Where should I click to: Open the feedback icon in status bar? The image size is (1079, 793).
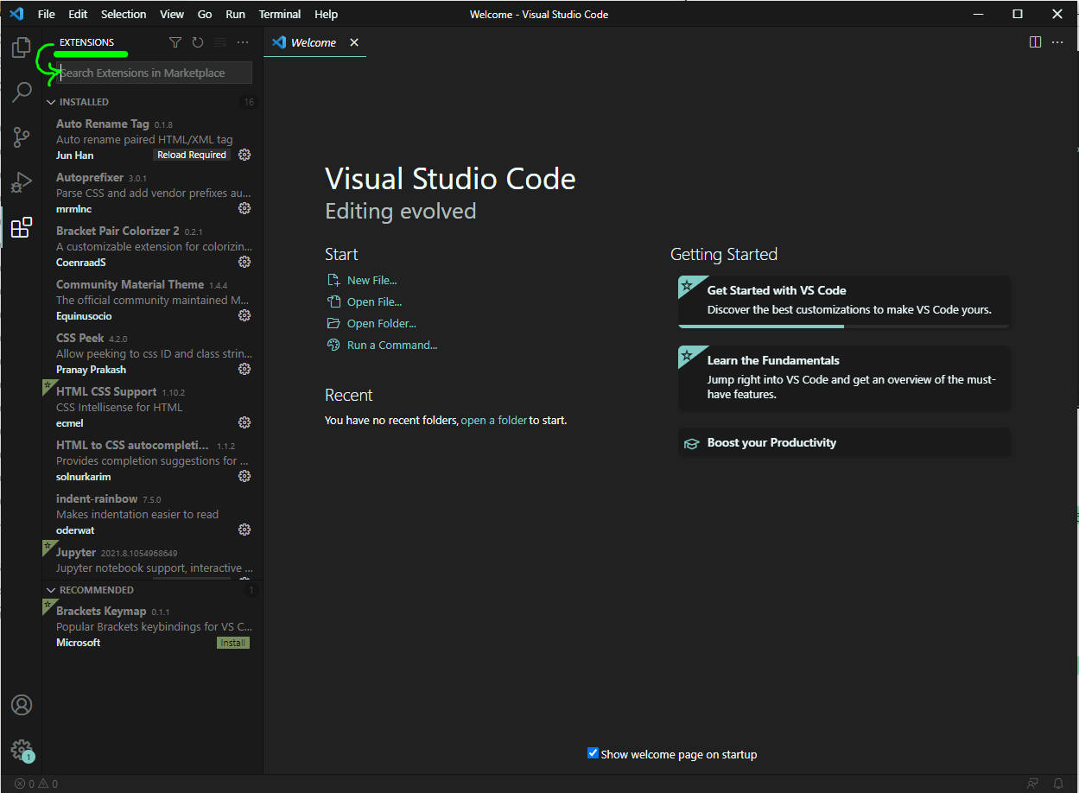1032,783
